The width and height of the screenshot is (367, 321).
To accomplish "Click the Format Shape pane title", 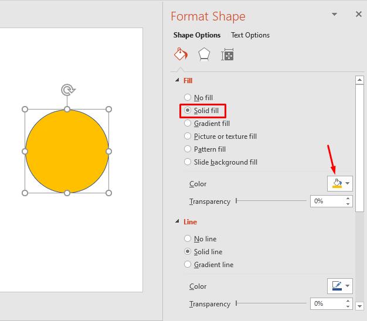I will tap(208, 16).
